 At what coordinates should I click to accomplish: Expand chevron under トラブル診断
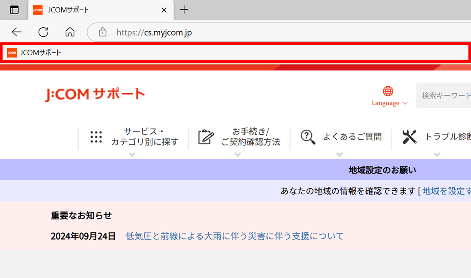click(437, 154)
